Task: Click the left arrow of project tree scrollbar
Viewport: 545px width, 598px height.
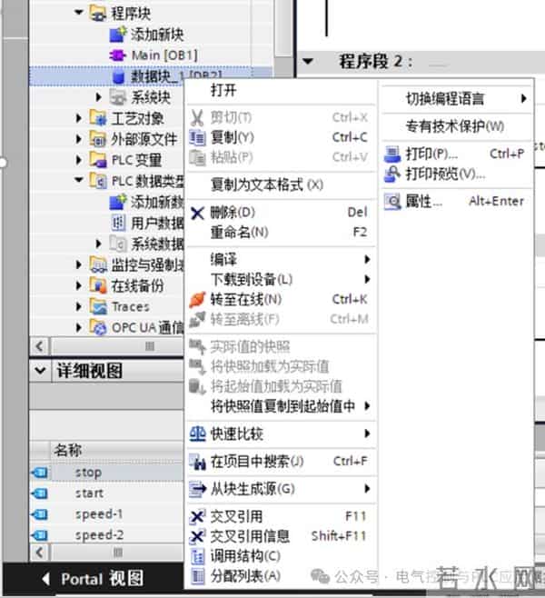Action: pyautogui.click(x=39, y=346)
